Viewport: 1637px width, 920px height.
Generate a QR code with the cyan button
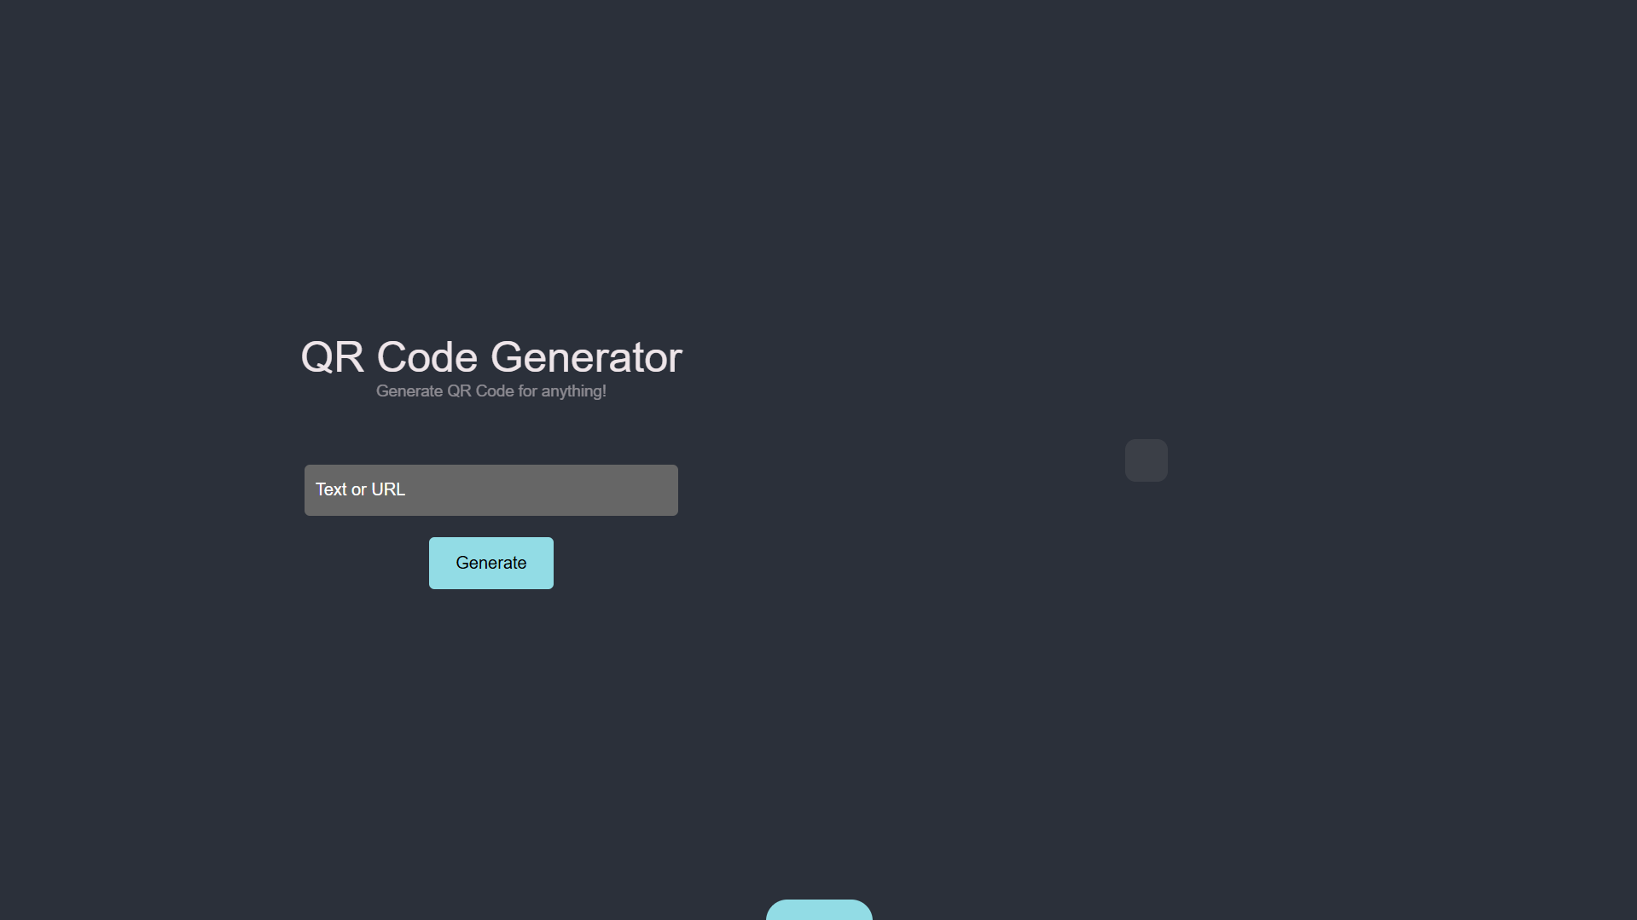pos(491,563)
